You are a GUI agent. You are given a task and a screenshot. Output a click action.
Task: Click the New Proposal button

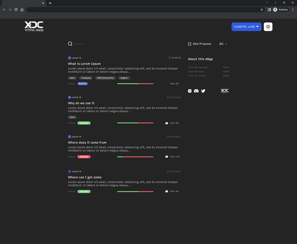pyautogui.click(x=200, y=44)
